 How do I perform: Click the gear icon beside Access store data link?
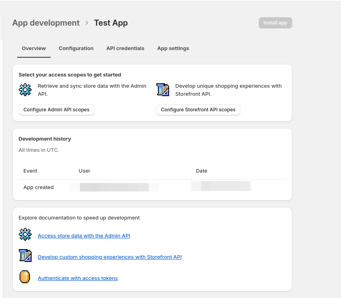(x=25, y=234)
